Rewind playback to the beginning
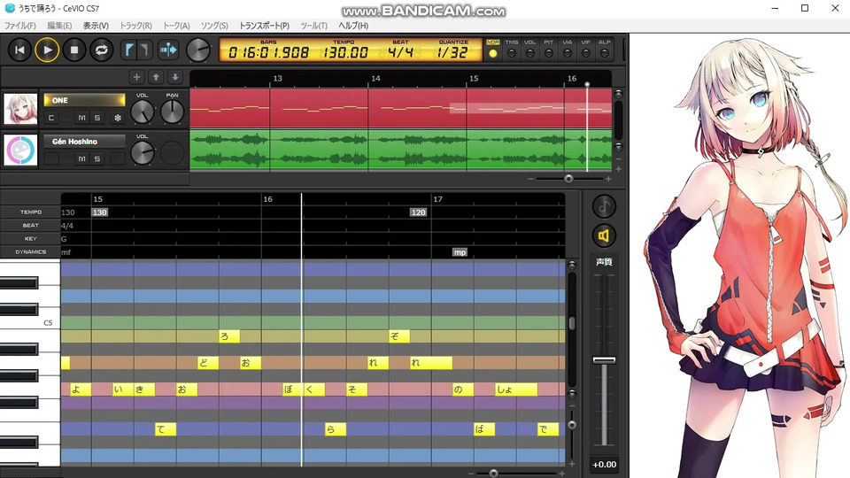The width and height of the screenshot is (850, 478). coord(19,50)
